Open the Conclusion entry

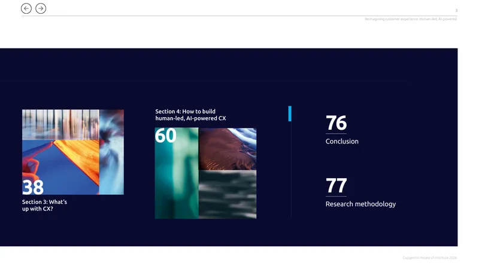point(342,142)
